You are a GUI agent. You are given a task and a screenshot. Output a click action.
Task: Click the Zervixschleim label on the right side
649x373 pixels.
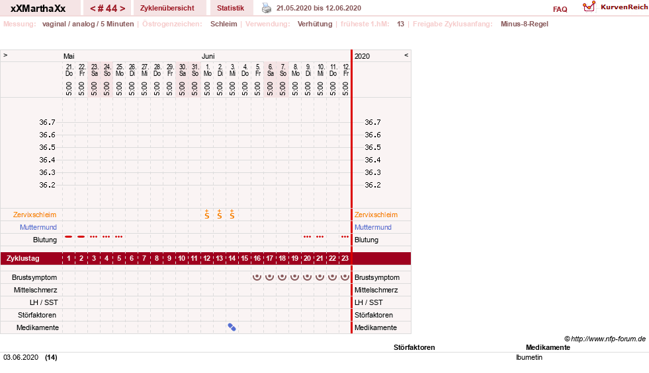click(376, 215)
